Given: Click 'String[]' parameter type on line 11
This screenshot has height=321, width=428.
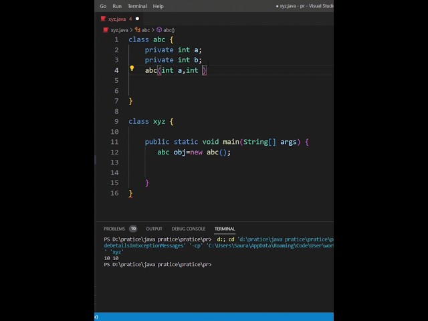Looking at the screenshot, I should pos(259,142).
